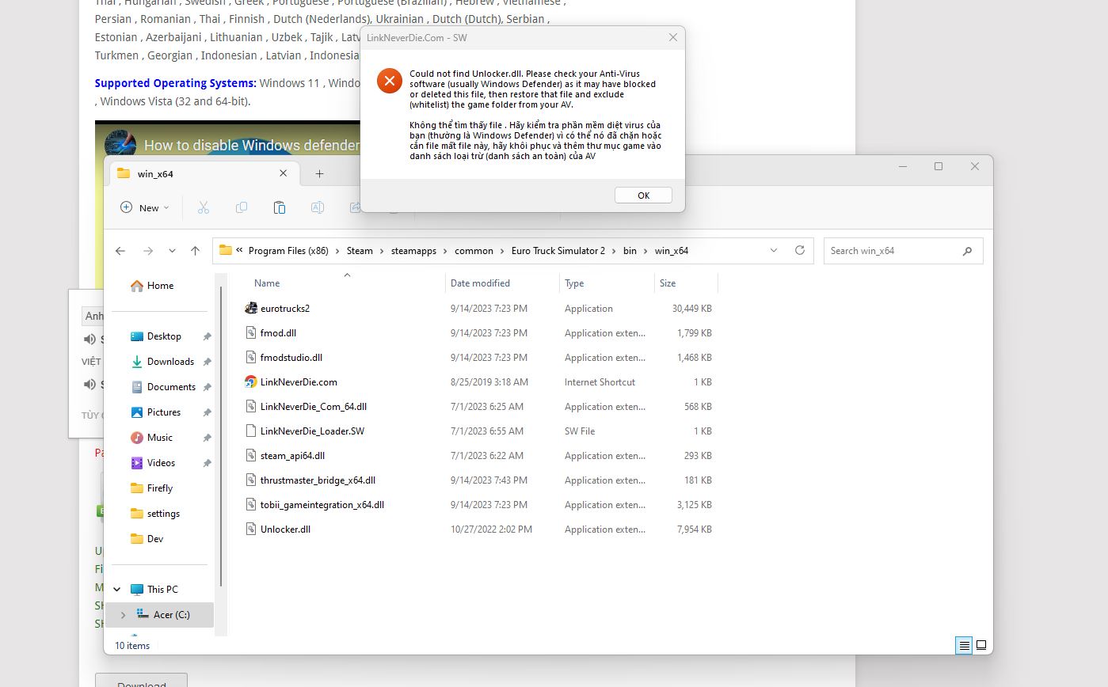This screenshot has width=1108, height=687.
Task: Switch to details view layout toggle
Action: point(964,645)
